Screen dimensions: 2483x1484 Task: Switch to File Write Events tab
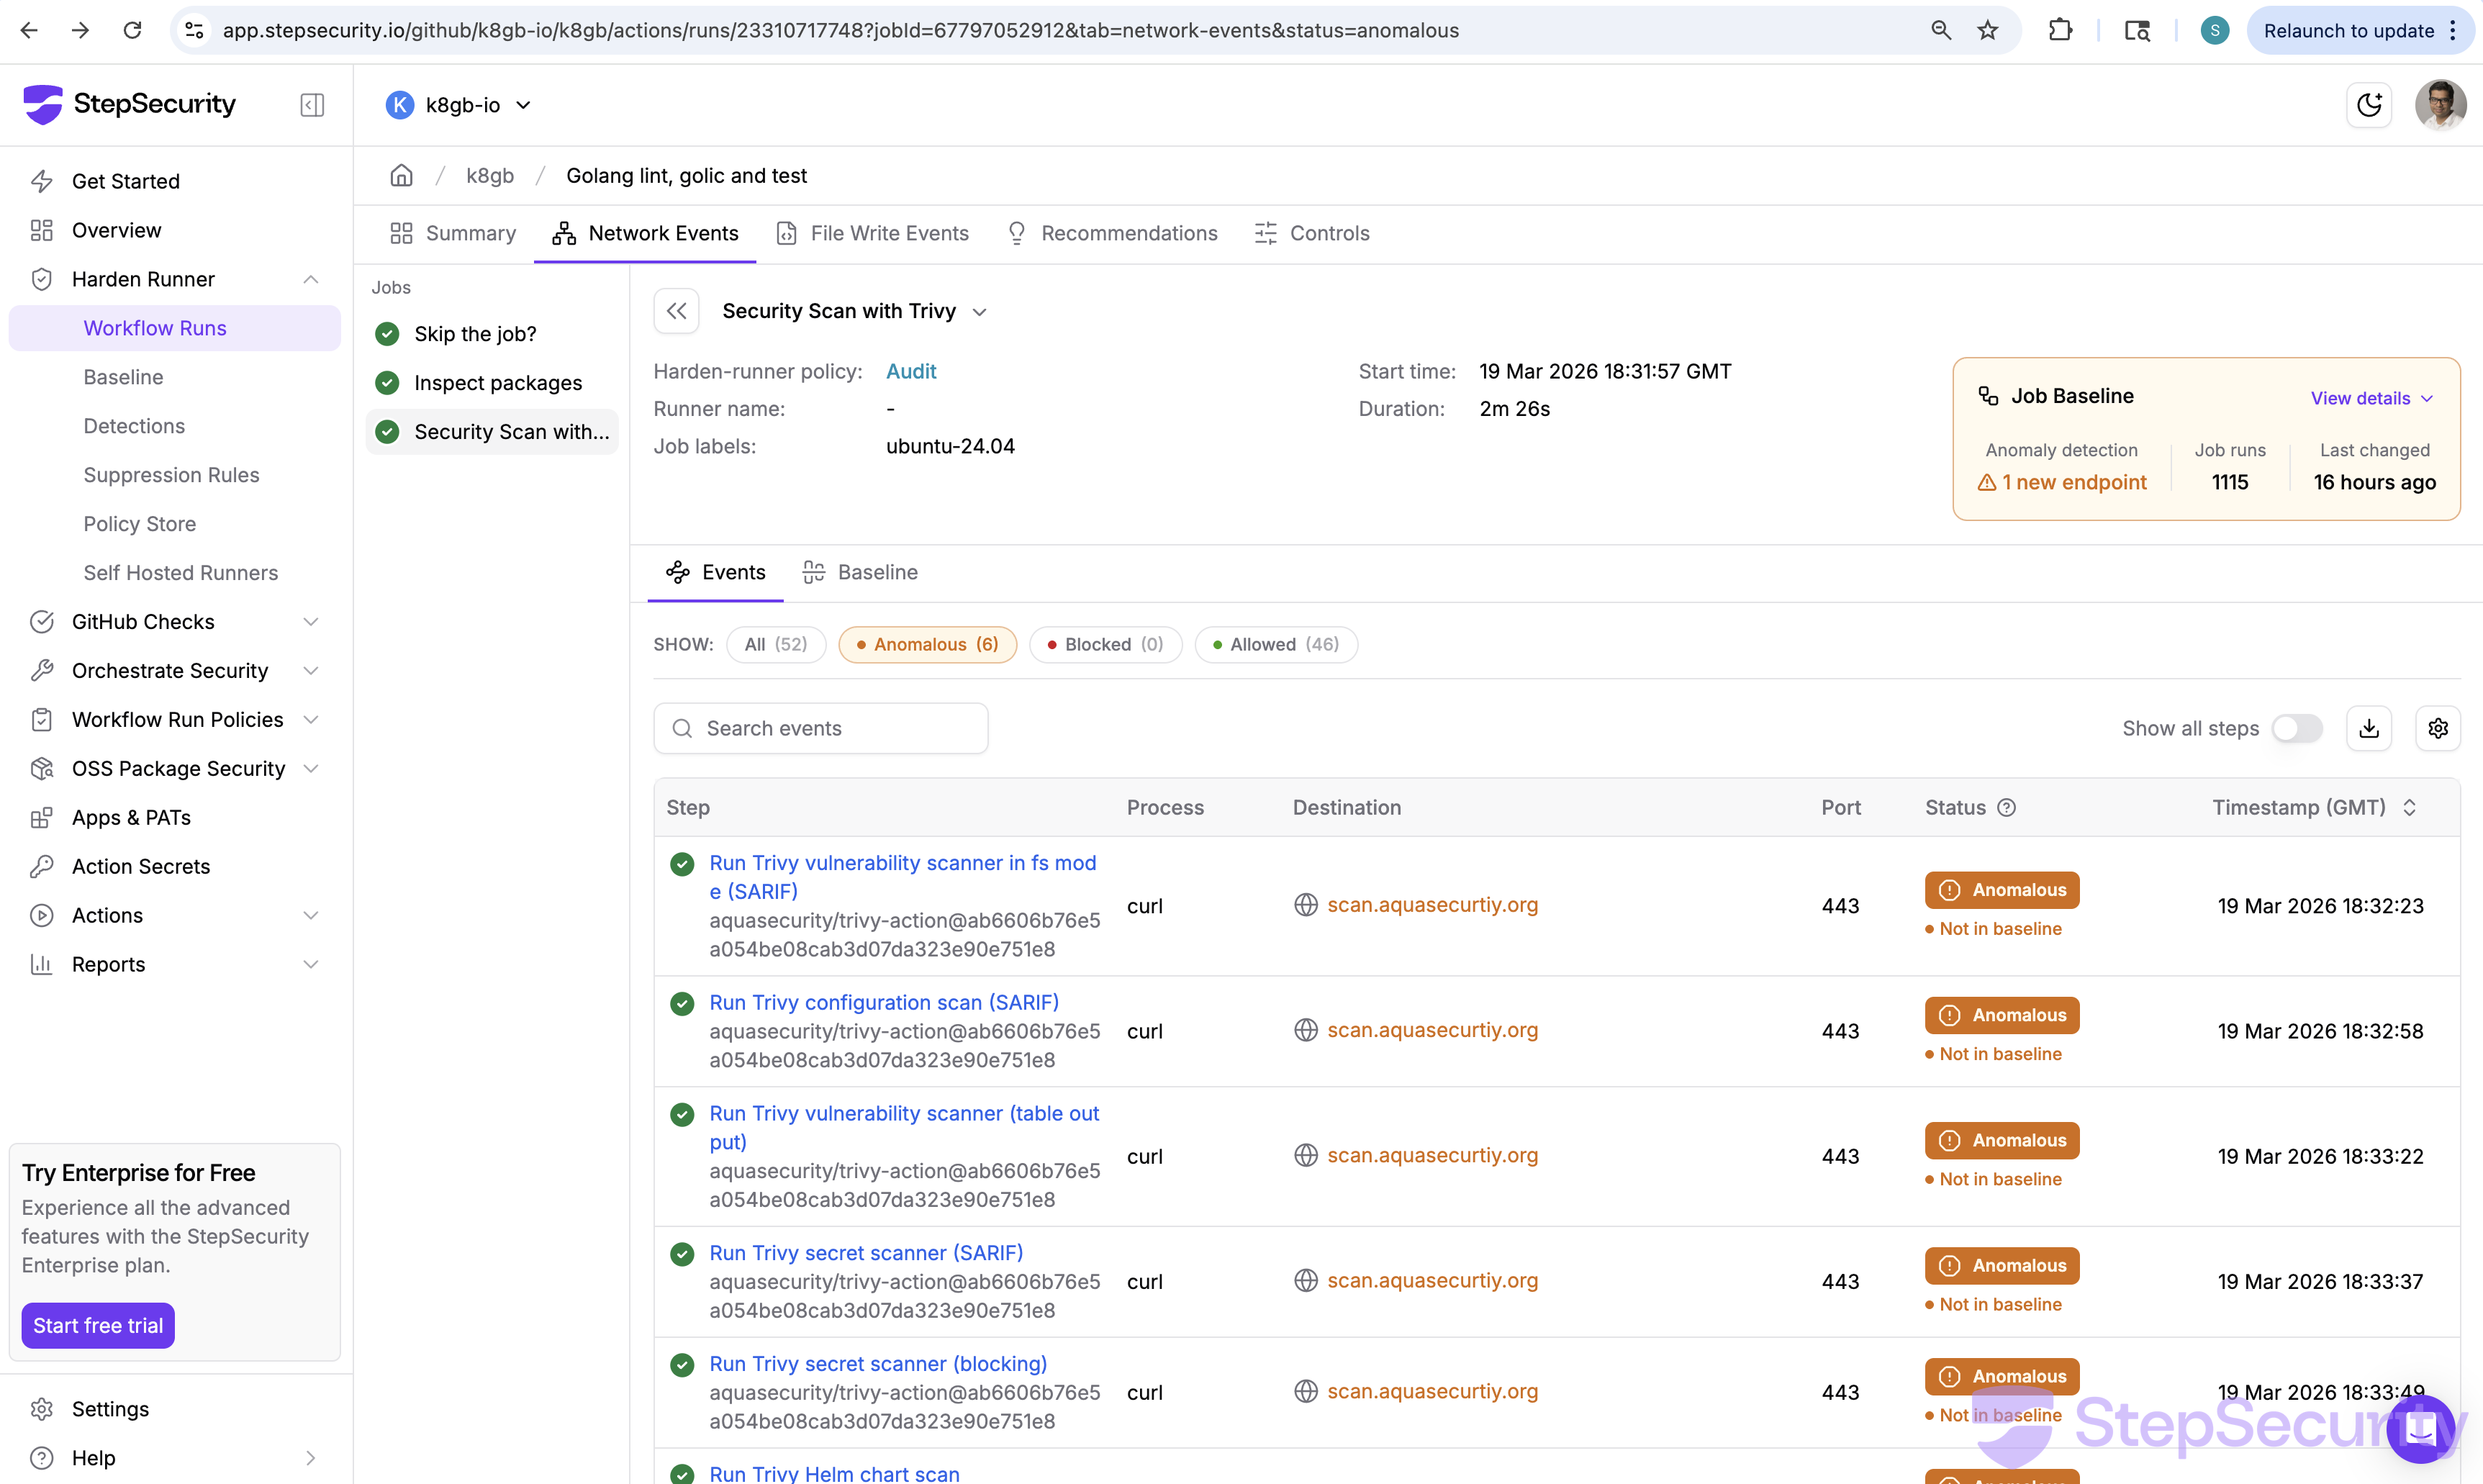click(x=873, y=233)
